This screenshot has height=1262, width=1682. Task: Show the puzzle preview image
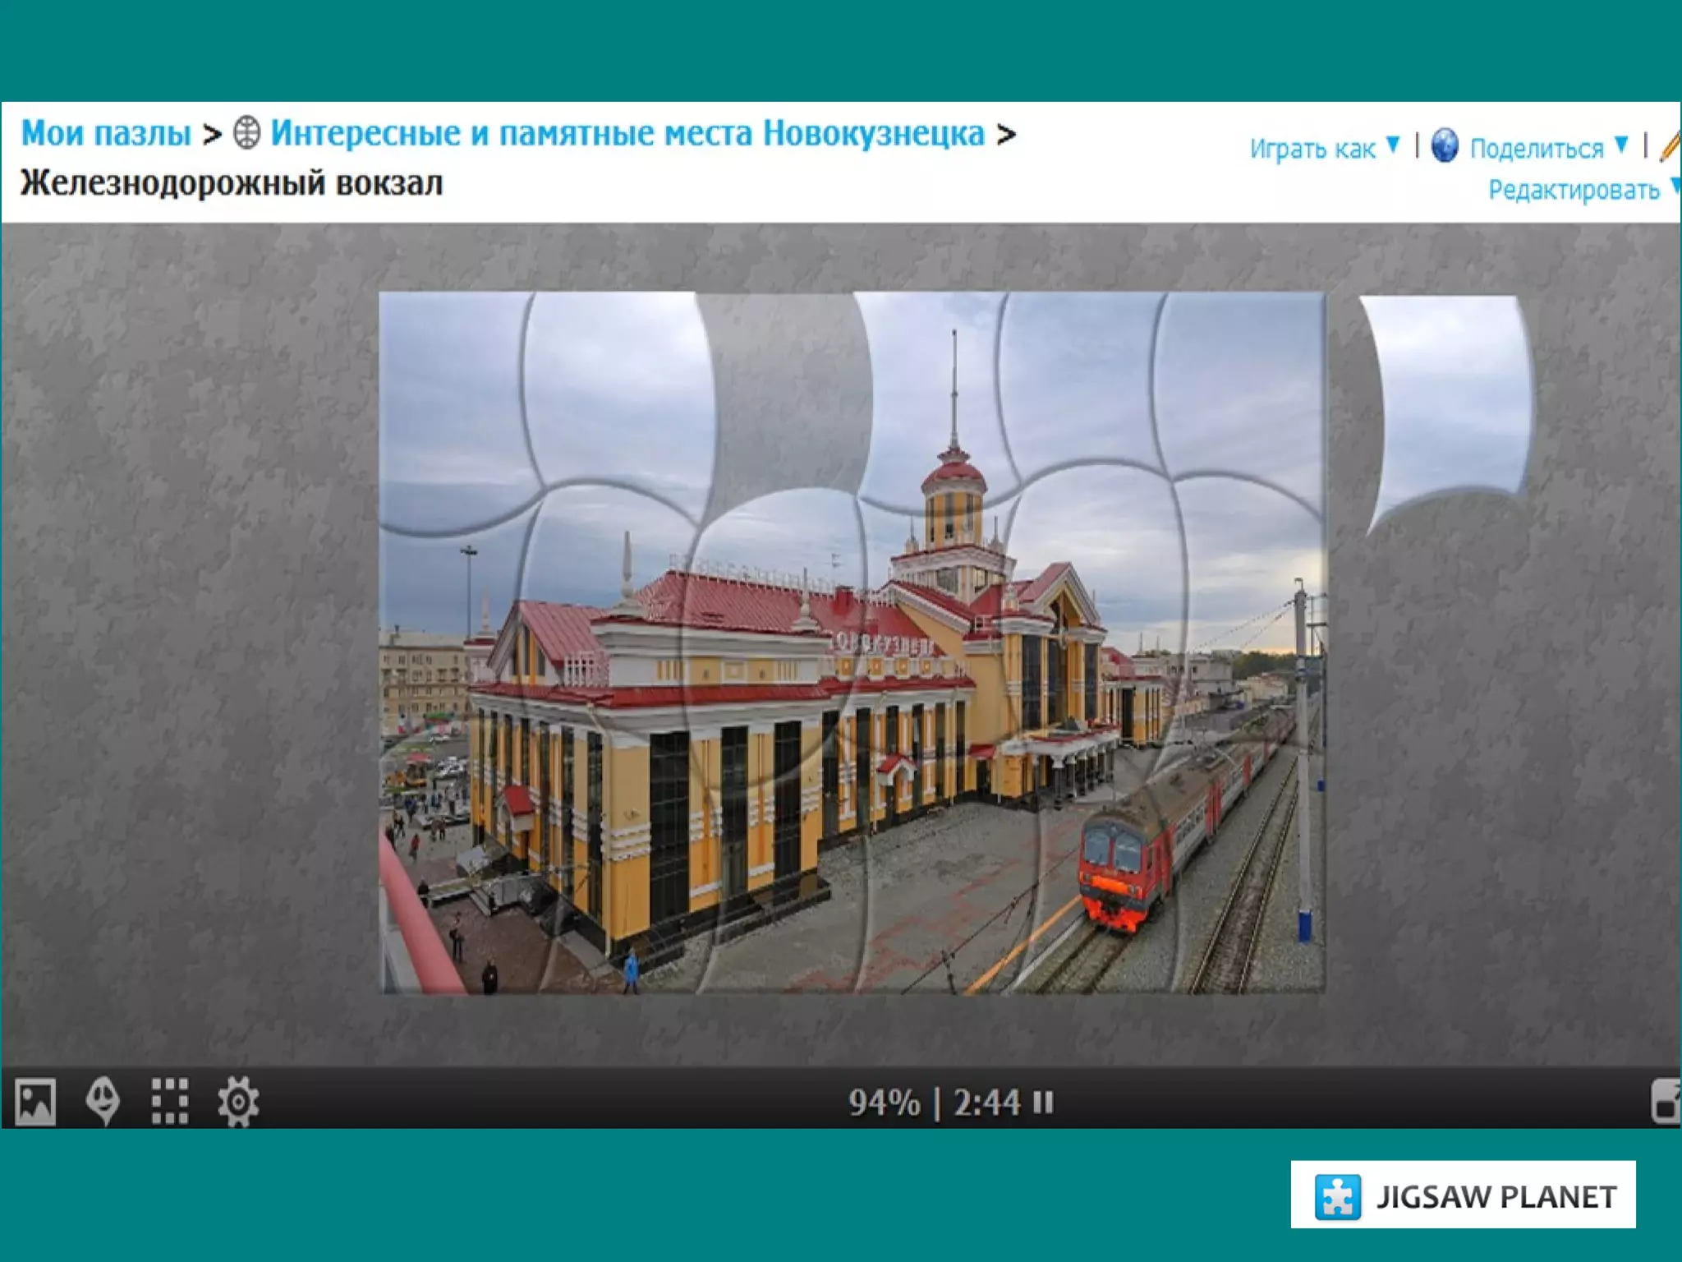pyautogui.click(x=35, y=1101)
